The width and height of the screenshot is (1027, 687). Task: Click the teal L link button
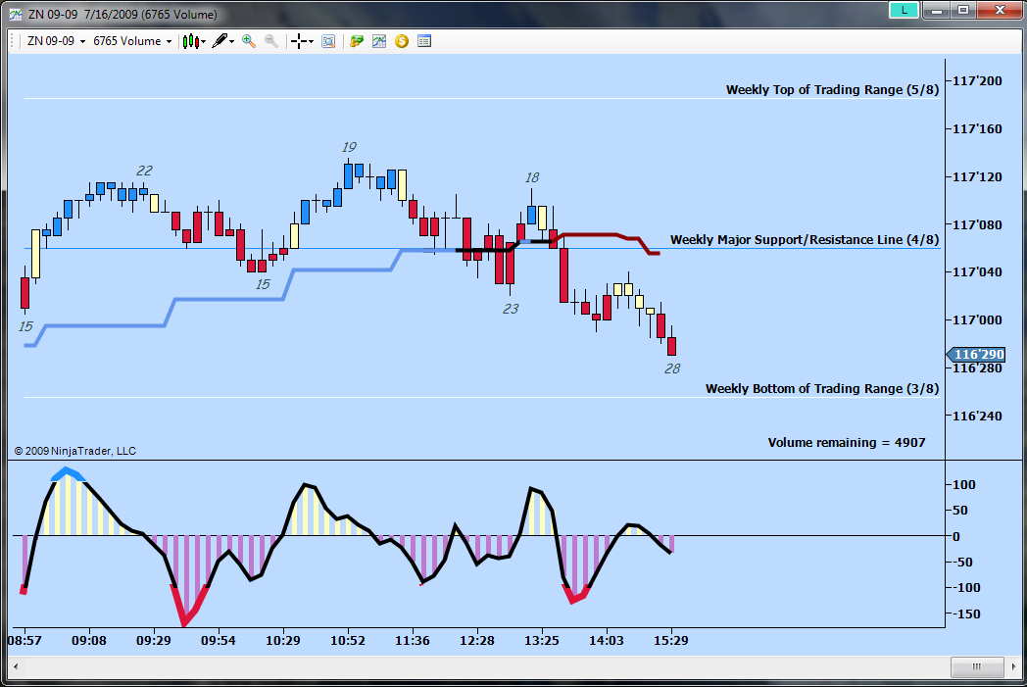click(x=904, y=10)
